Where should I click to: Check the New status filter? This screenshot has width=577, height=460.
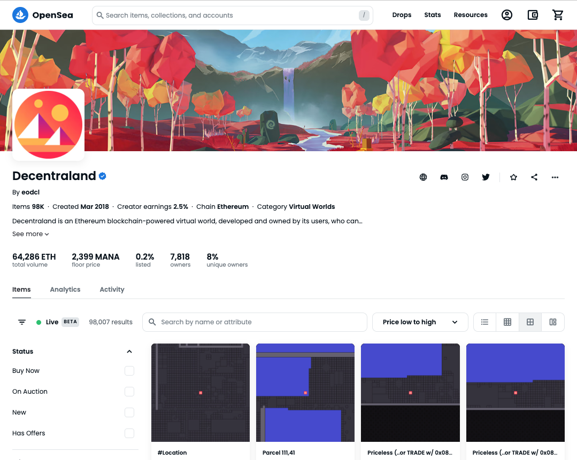point(129,412)
